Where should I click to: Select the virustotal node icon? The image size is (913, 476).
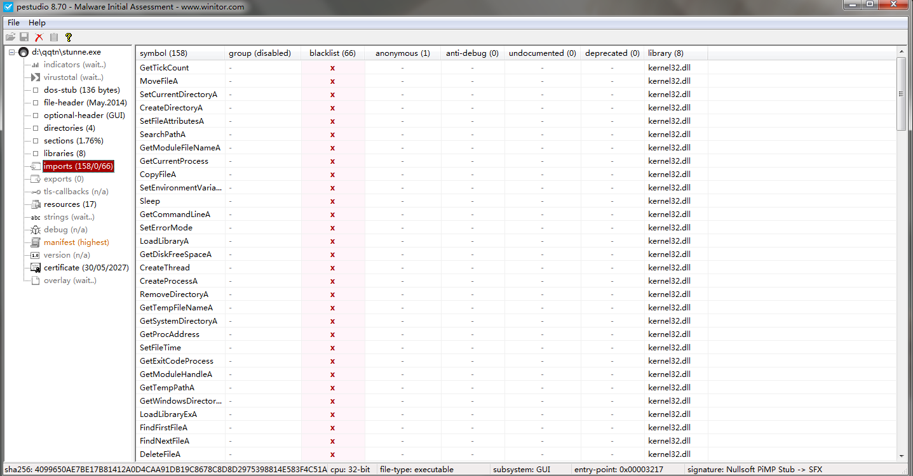coord(36,77)
